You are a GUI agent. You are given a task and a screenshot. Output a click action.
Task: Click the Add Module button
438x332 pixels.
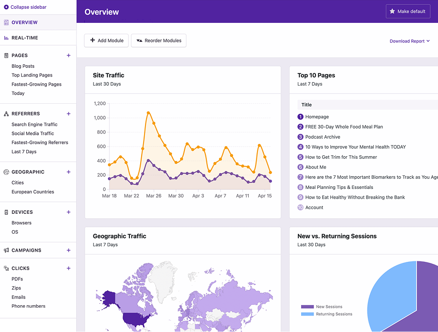pyautogui.click(x=107, y=40)
